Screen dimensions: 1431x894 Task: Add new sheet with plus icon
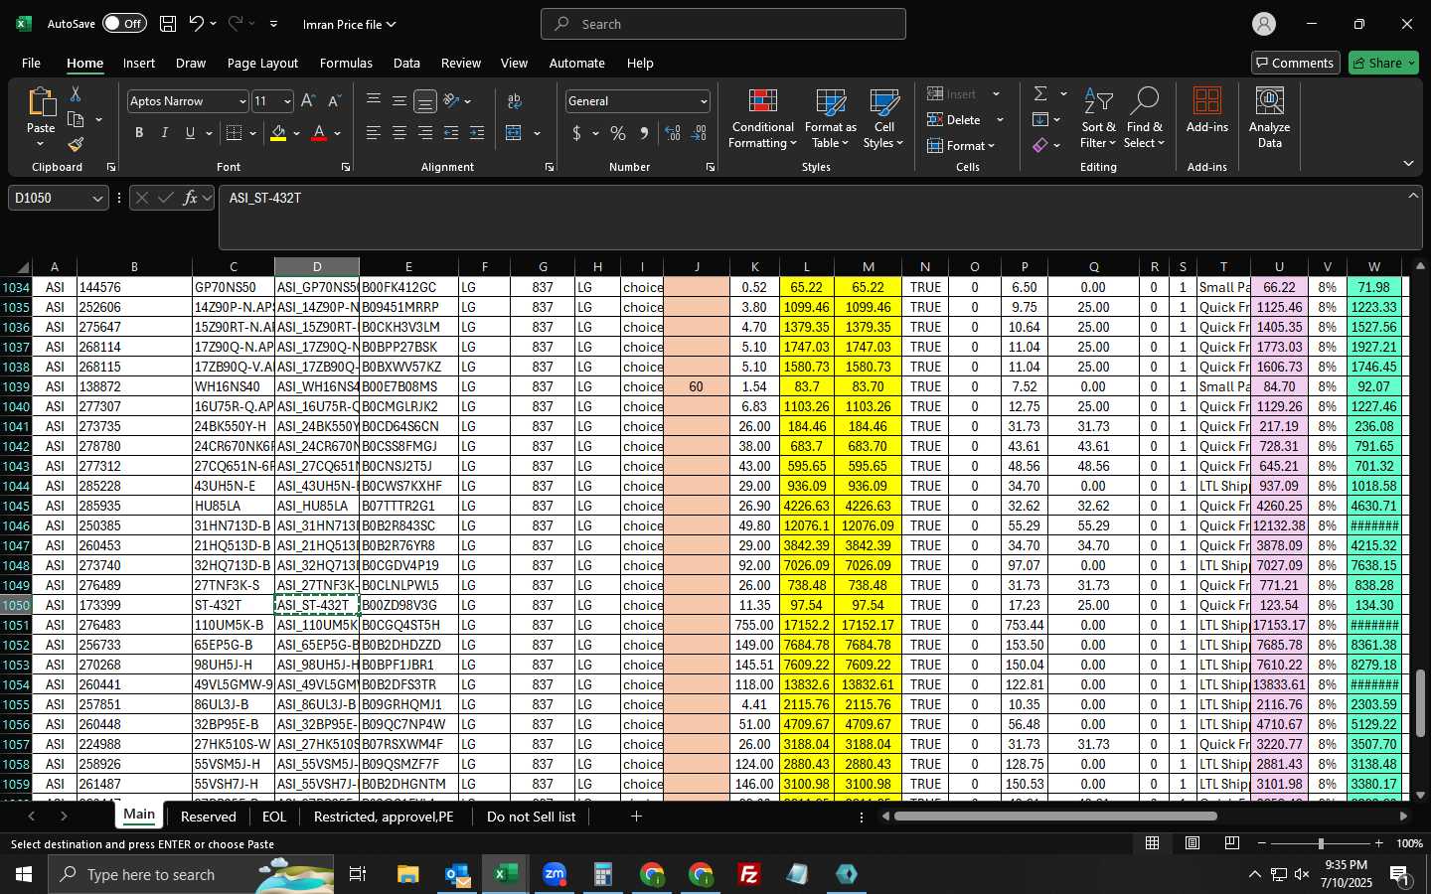coord(636,817)
